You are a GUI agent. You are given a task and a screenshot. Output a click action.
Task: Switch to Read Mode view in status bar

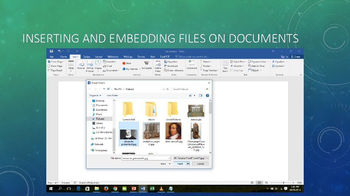(252, 183)
